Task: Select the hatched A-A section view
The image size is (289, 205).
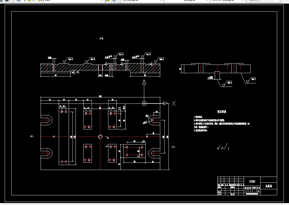Action: coord(100,68)
